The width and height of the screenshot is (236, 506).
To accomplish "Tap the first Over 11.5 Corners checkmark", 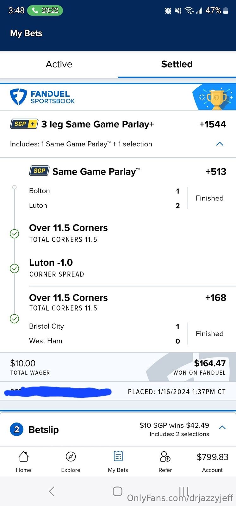I will (15, 234).
